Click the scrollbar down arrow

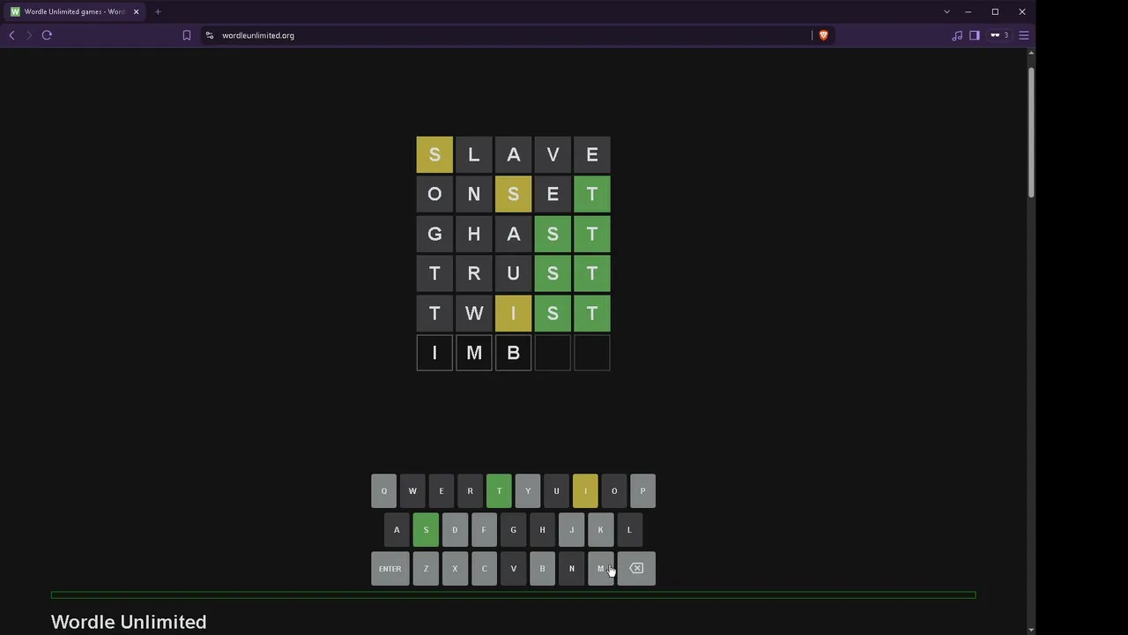click(x=1031, y=630)
